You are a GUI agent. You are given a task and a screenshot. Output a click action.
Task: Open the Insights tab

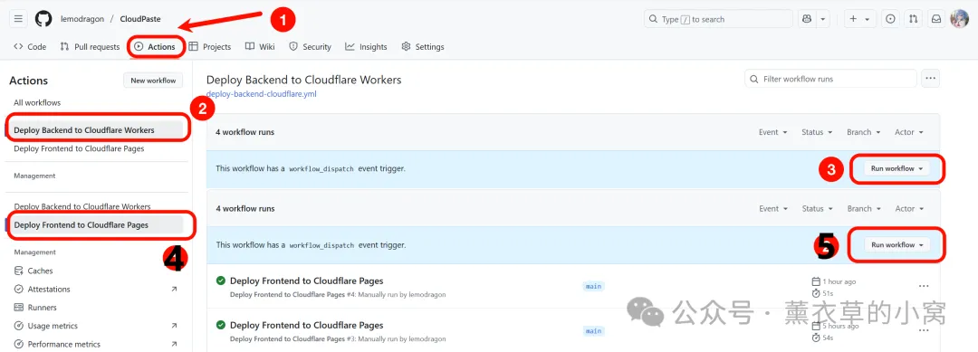366,47
